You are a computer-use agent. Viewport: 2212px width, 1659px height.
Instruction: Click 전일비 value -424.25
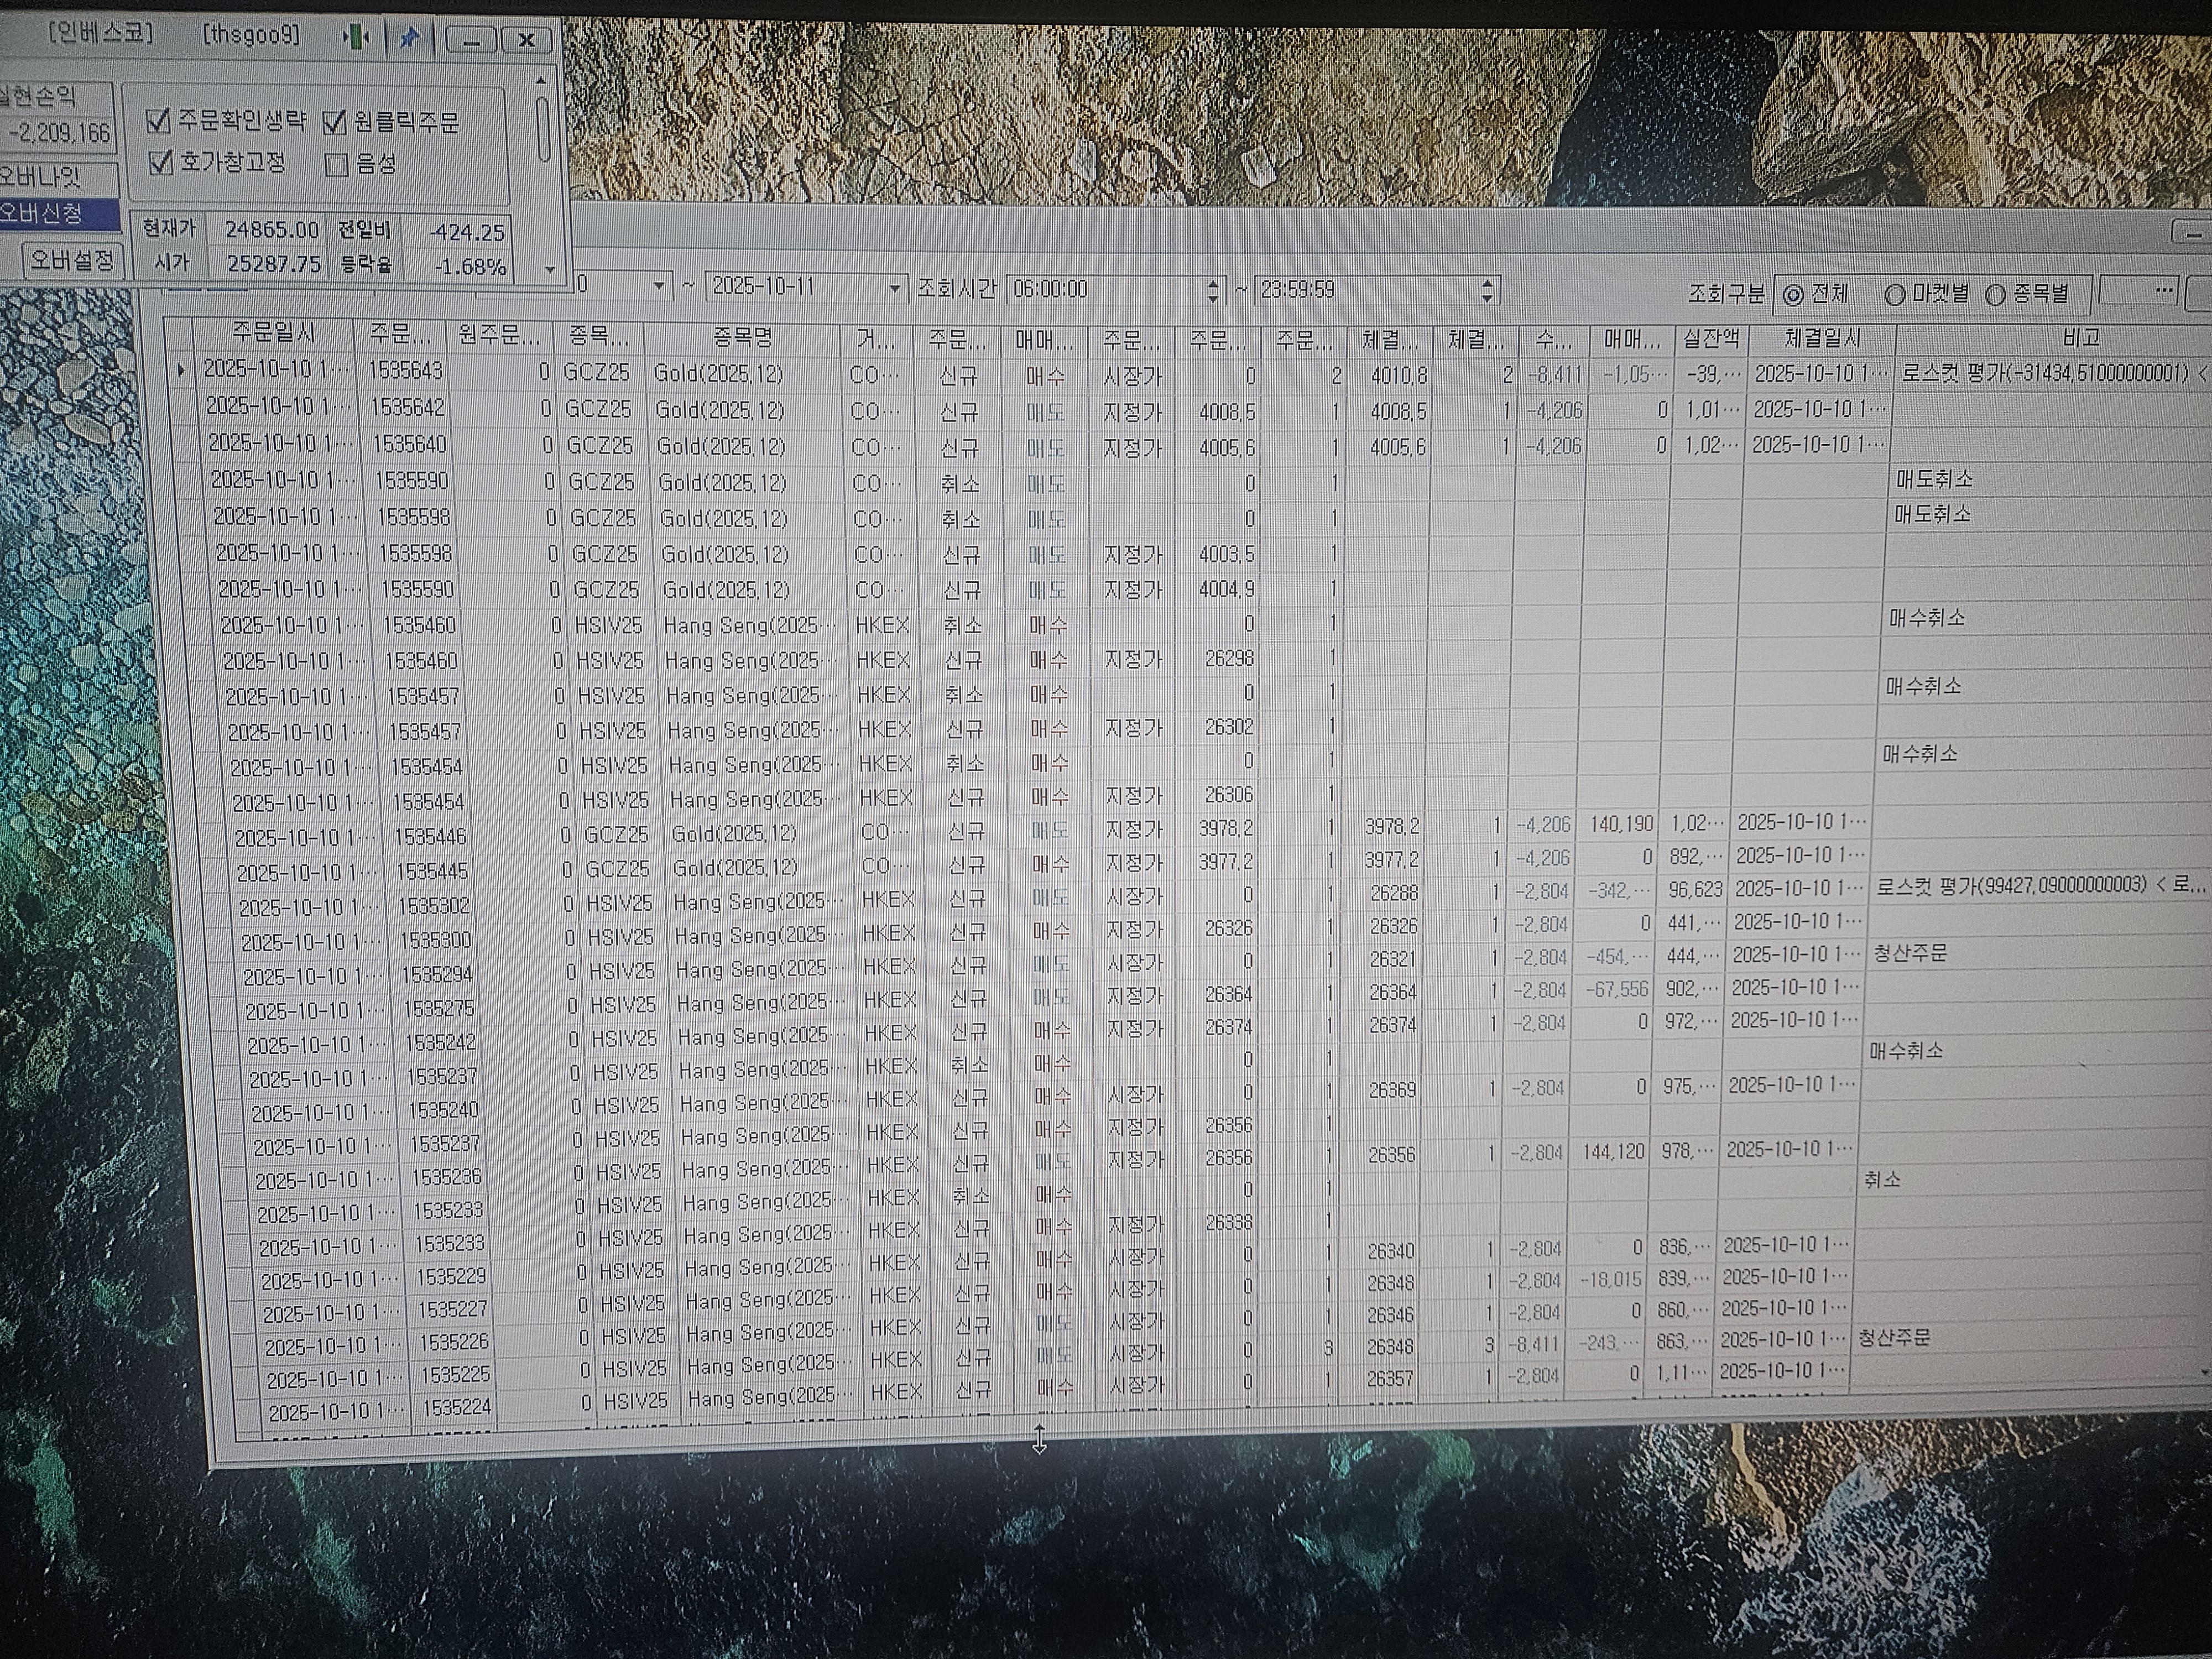[466, 233]
